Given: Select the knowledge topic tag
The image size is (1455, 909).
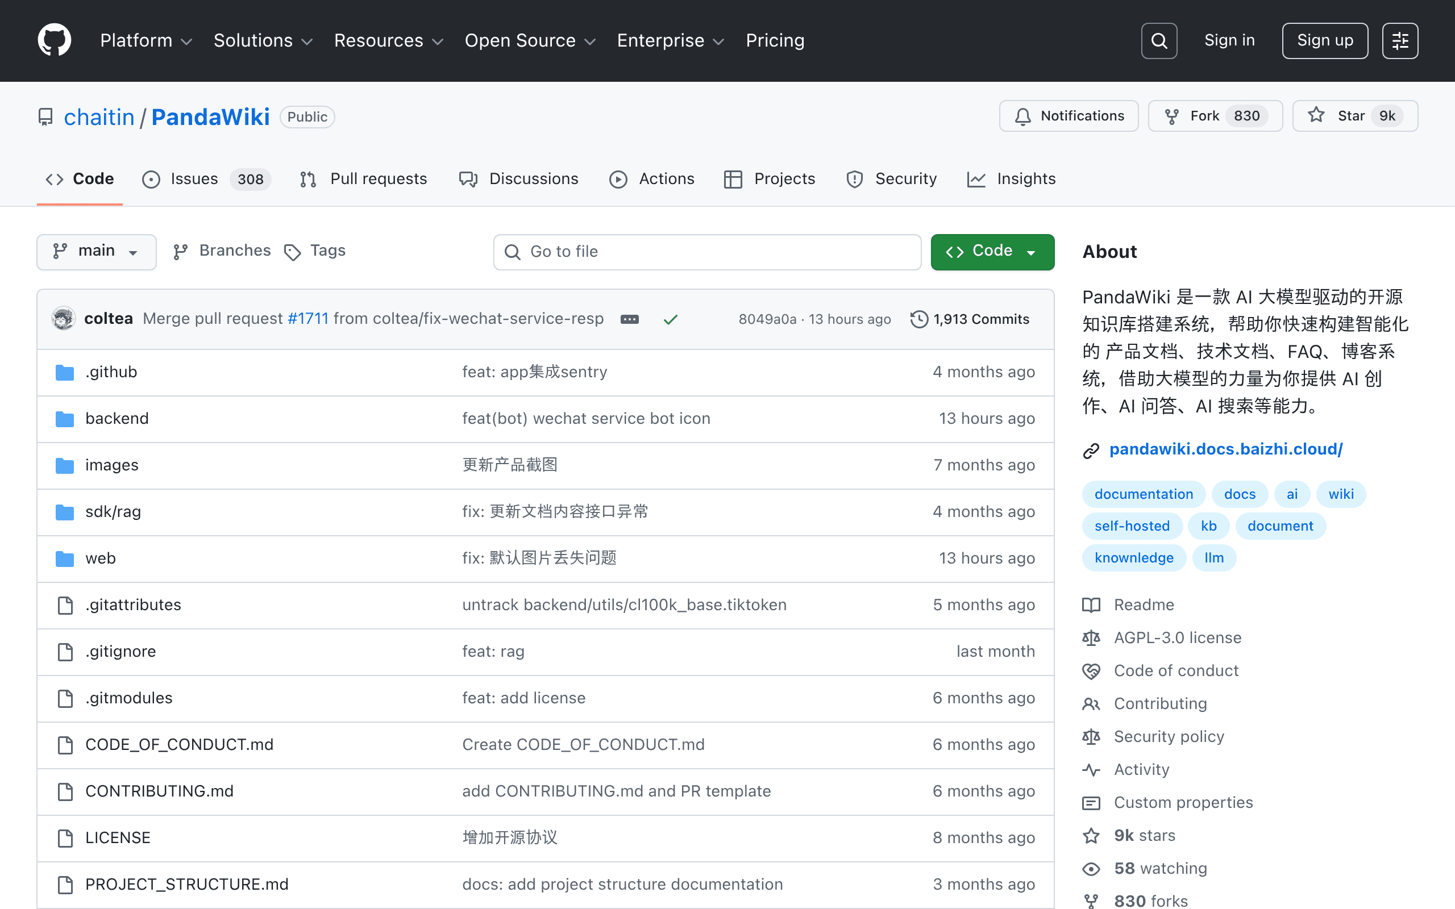Looking at the screenshot, I should (x=1134, y=558).
